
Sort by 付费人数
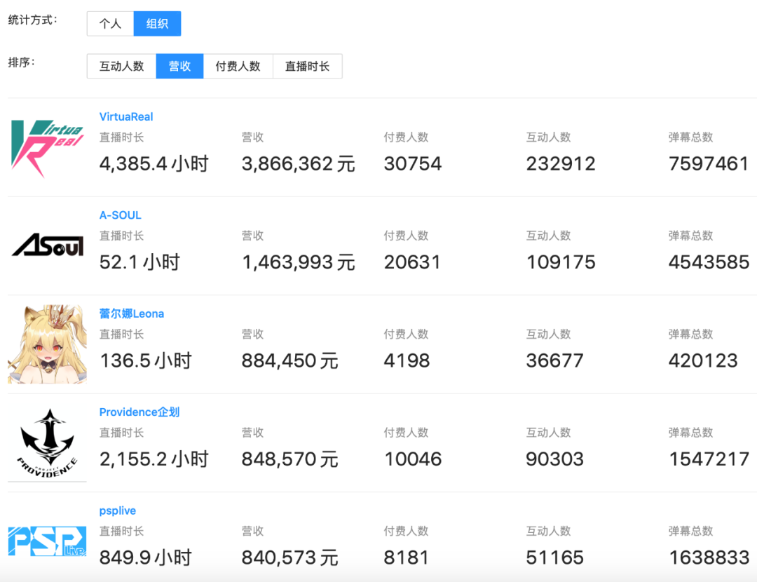pos(238,66)
